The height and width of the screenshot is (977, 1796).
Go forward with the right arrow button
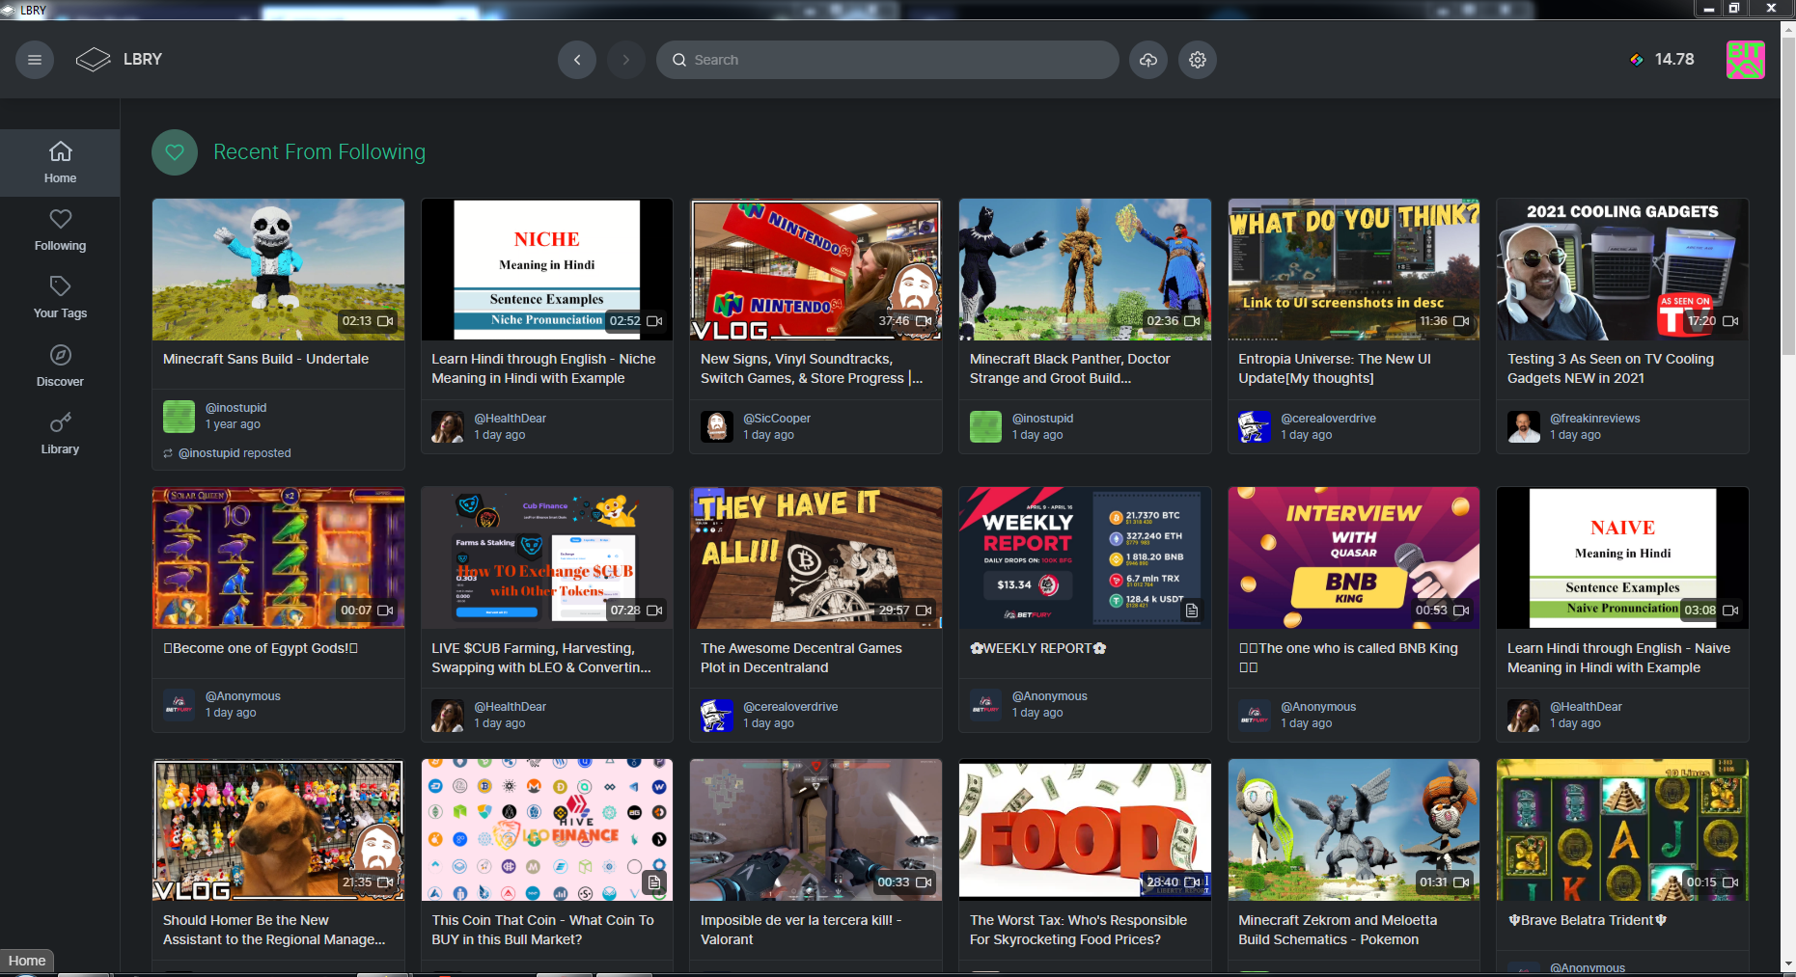click(x=626, y=60)
